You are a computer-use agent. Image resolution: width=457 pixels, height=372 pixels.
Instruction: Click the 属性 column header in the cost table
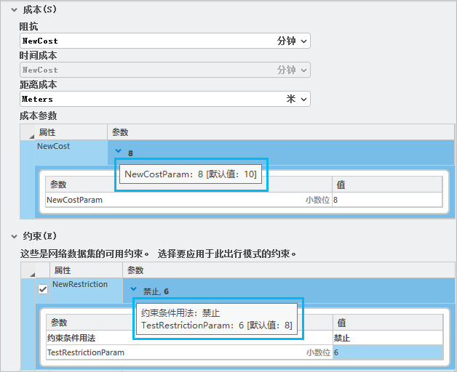[x=71, y=132]
